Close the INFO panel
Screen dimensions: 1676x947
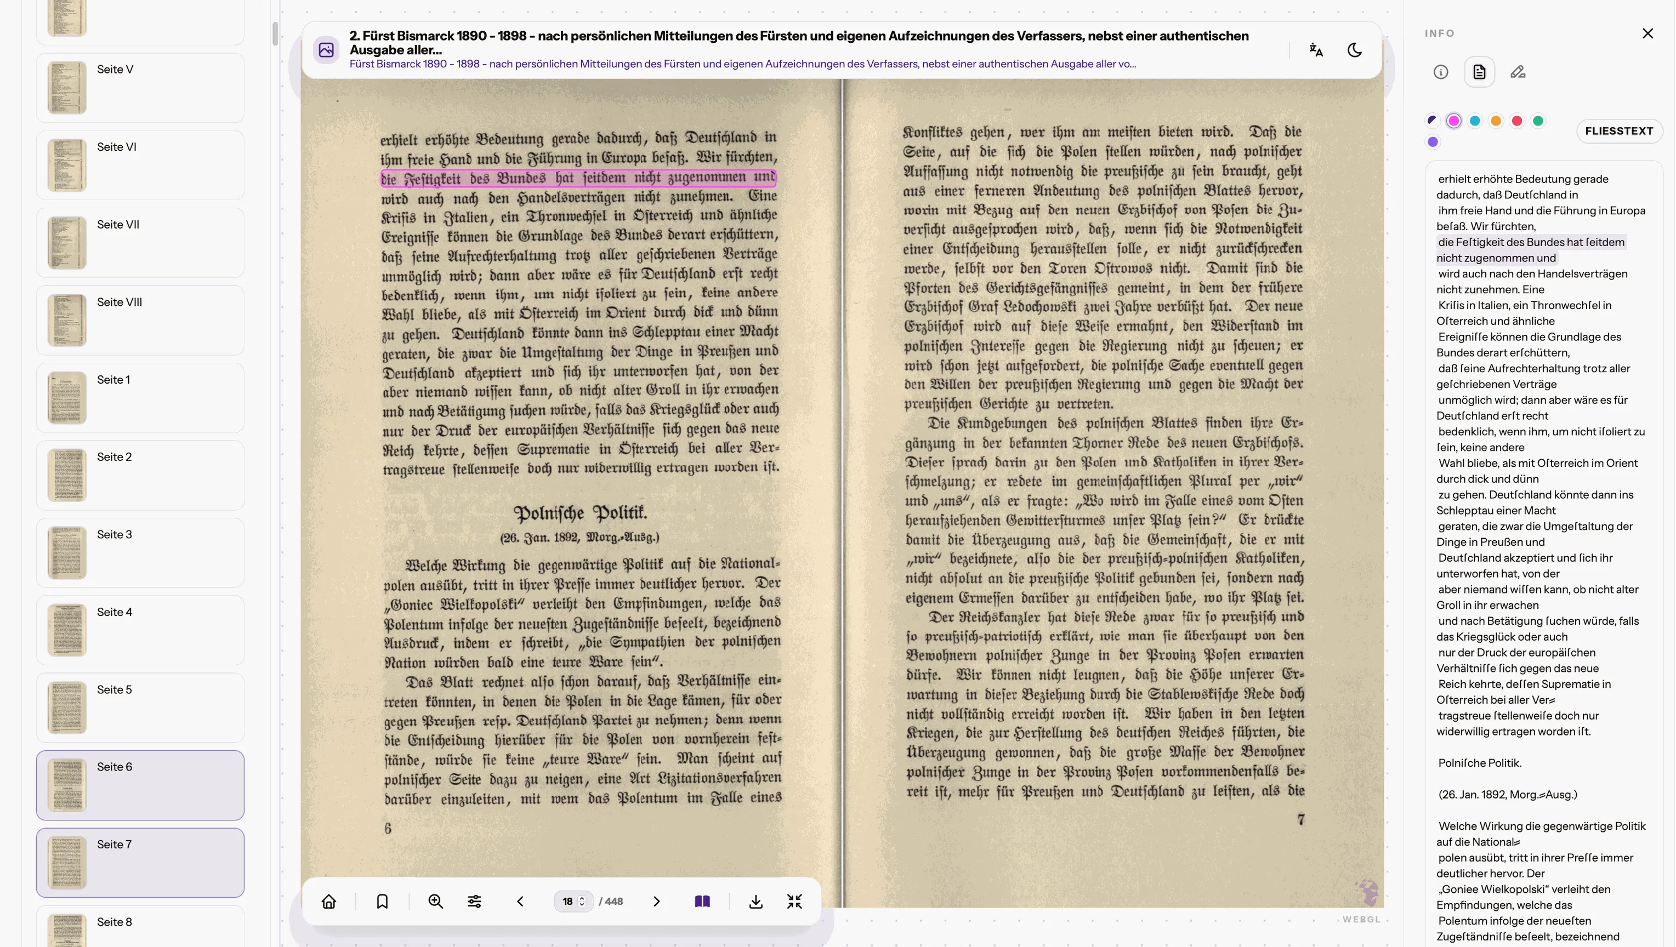point(1647,33)
